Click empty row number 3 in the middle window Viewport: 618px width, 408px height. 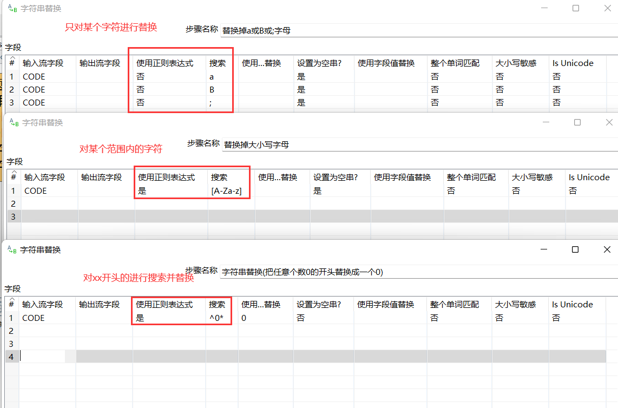click(x=14, y=216)
